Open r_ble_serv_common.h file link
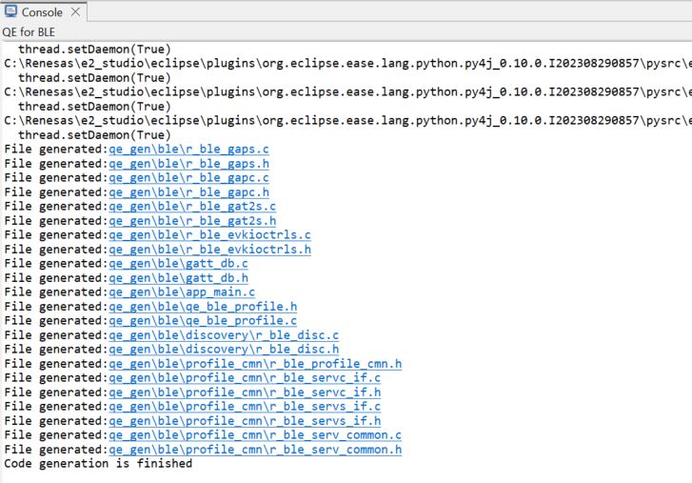 [255, 450]
